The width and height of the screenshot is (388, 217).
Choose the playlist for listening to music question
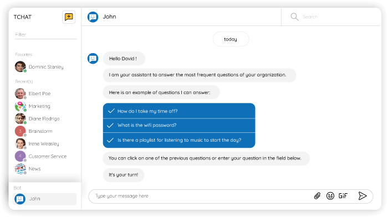tap(179, 140)
